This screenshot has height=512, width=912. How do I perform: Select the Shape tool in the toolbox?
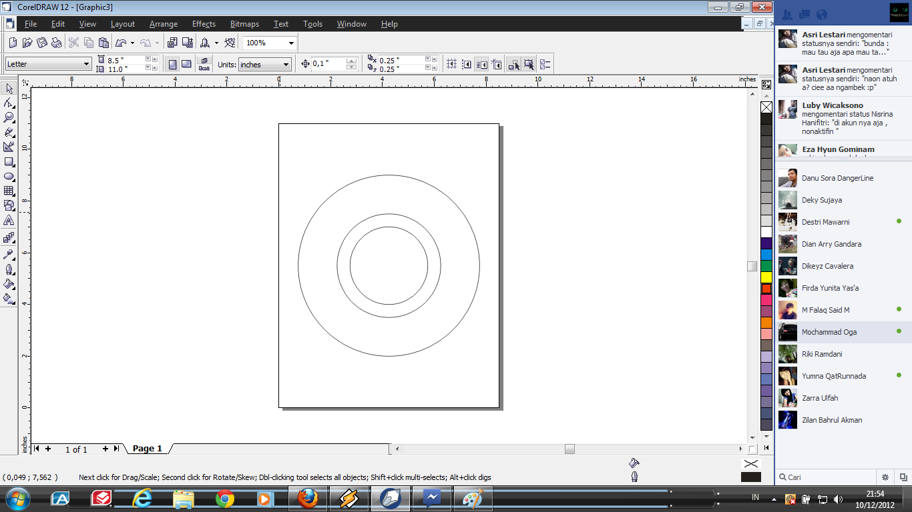click(x=9, y=103)
